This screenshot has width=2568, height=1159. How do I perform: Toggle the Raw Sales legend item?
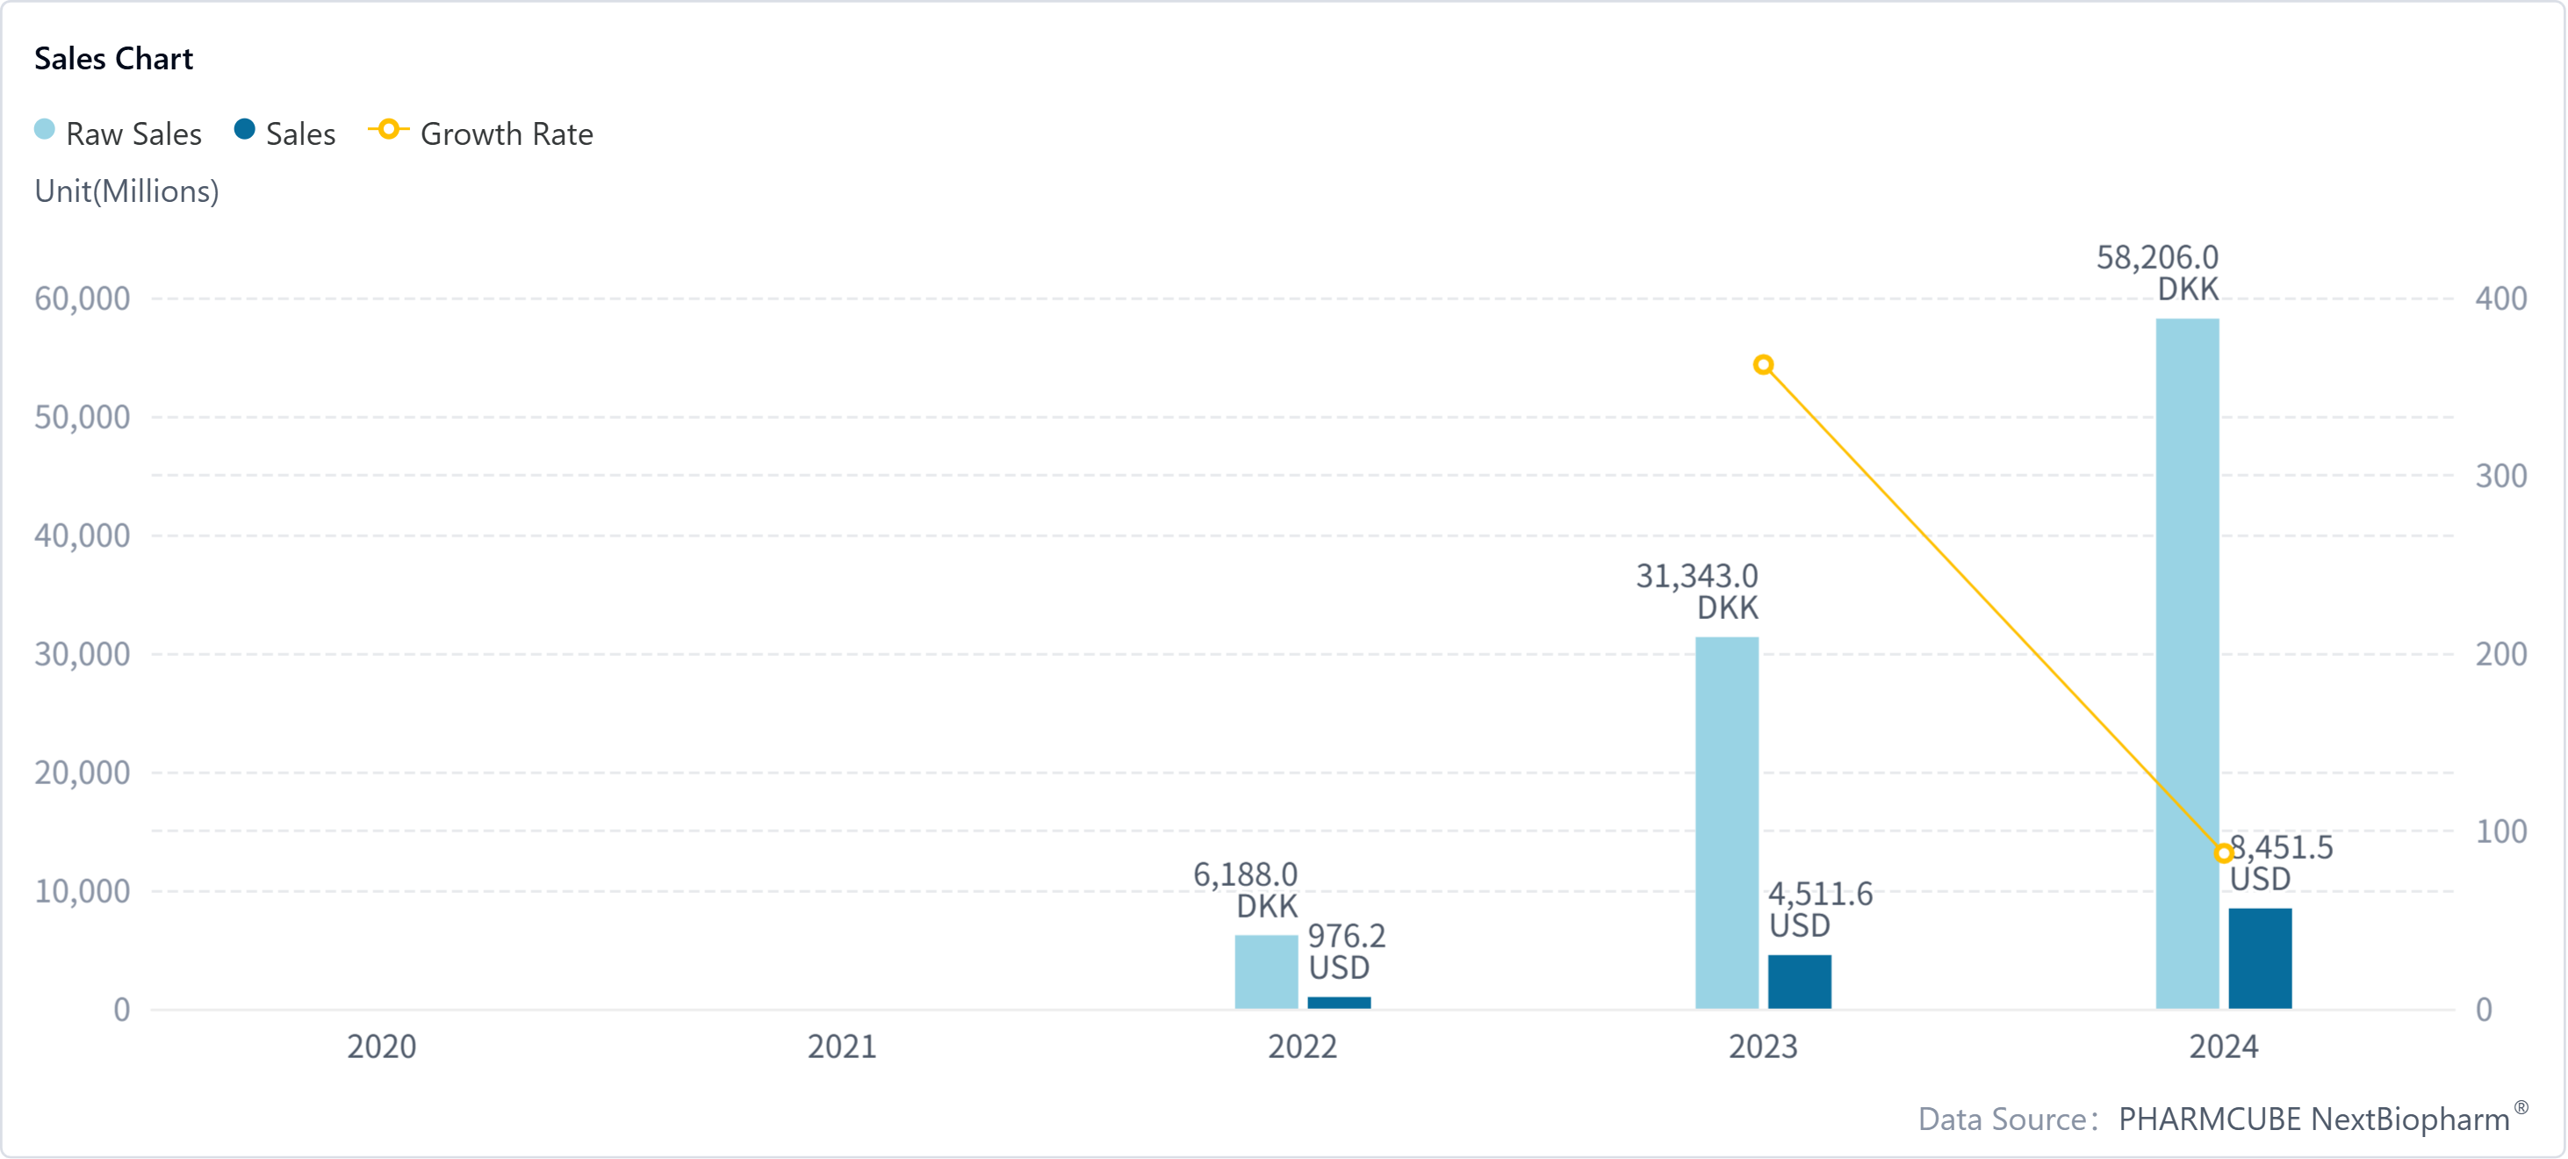(133, 133)
